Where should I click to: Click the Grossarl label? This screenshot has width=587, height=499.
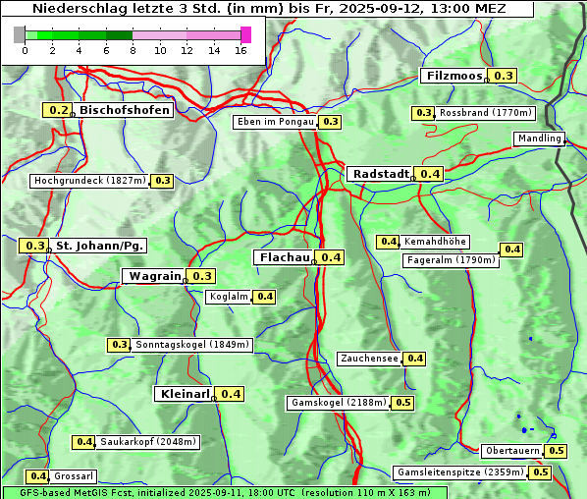point(73,476)
